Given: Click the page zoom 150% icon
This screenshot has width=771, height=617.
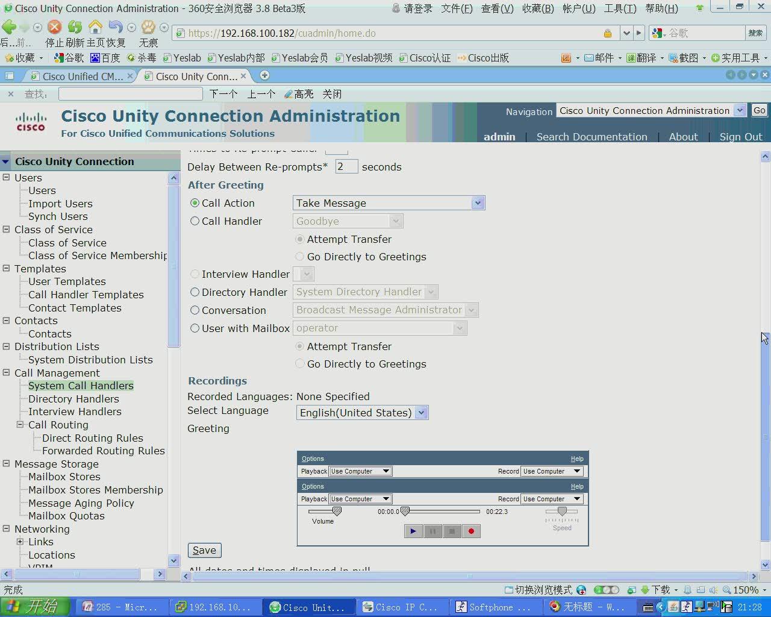Looking at the screenshot, I should 727,590.
